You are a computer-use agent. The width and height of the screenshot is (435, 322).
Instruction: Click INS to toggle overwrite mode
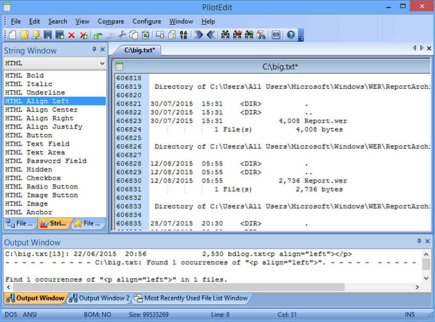coord(409,314)
